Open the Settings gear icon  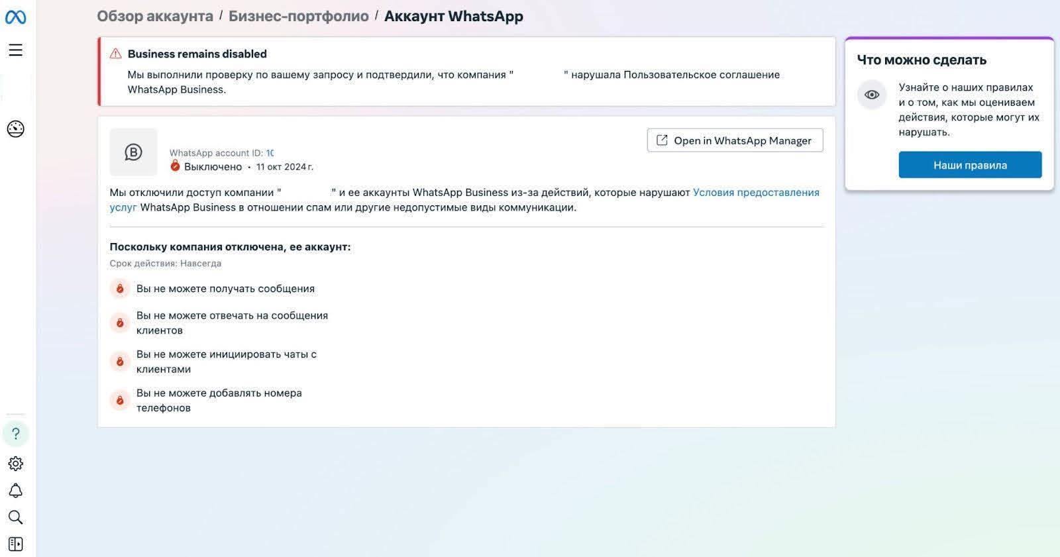(x=15, y=464)
